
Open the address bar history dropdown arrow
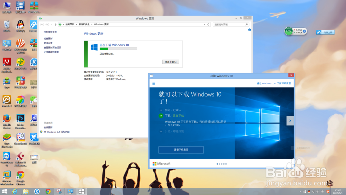click(x=204, y=25)
